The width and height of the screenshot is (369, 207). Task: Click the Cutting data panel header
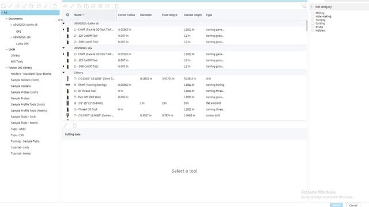[x=184, y=134]
